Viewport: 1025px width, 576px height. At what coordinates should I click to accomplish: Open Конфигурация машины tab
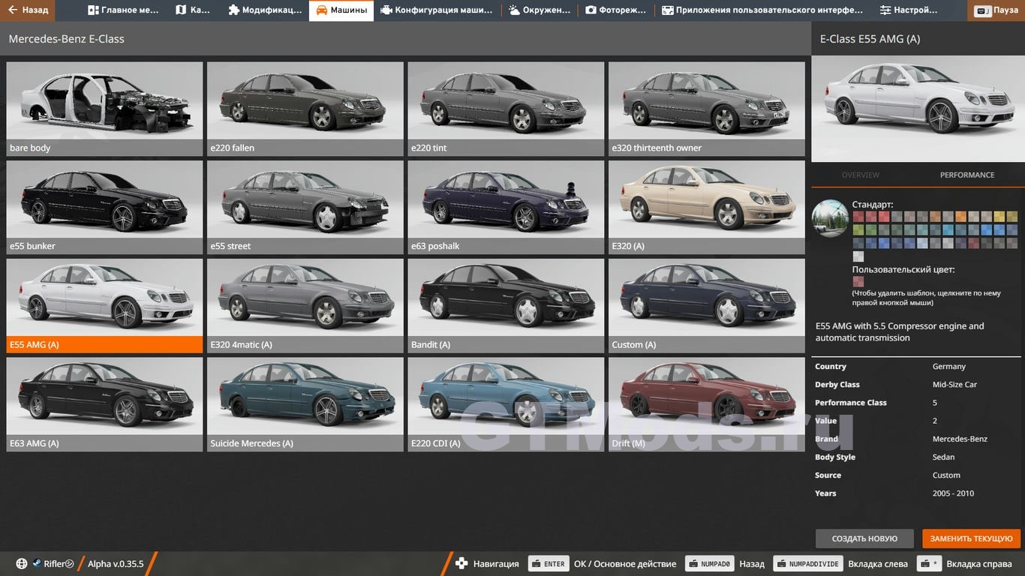click(x=437, y=10)
